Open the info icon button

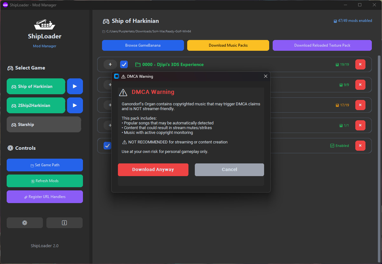pyautogui.click(x=65, y=223)
